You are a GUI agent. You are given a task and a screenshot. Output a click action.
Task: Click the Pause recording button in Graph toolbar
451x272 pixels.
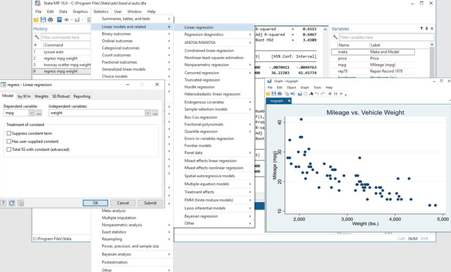[x=335, y=93]
